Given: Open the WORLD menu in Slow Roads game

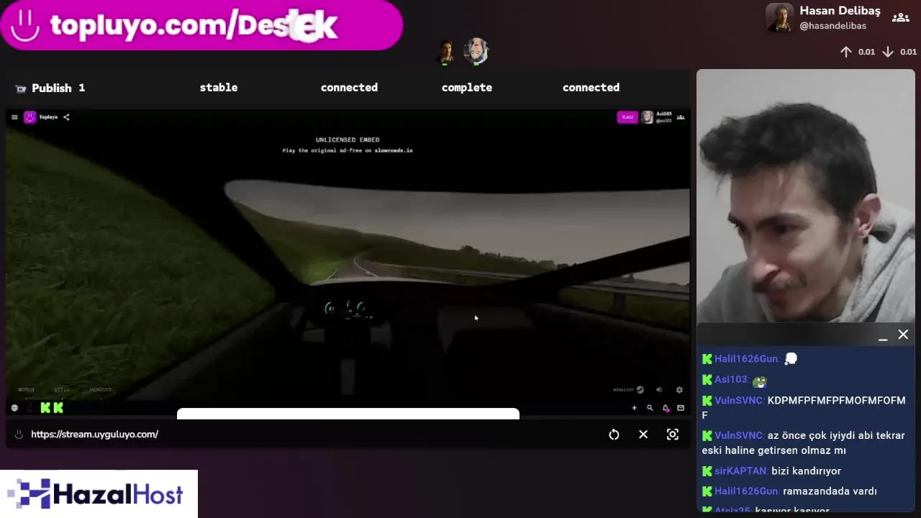Looking at the screenshot, I should click(x=26, y=390).
